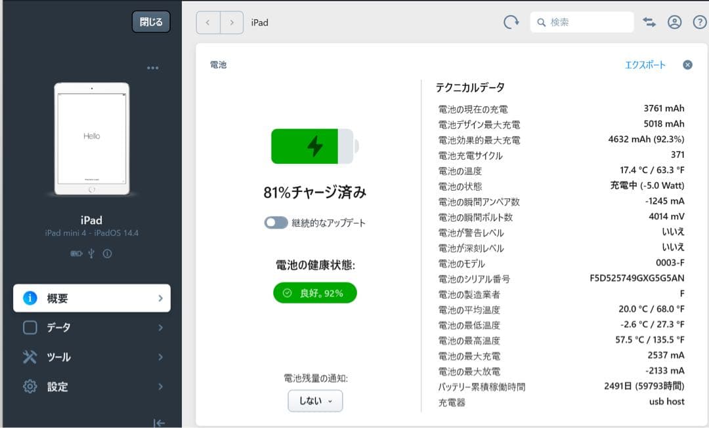Select the ツール sidebar item

pos(92,357)
